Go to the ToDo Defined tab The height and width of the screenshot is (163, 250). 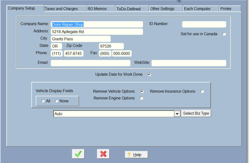click(128, 9)
